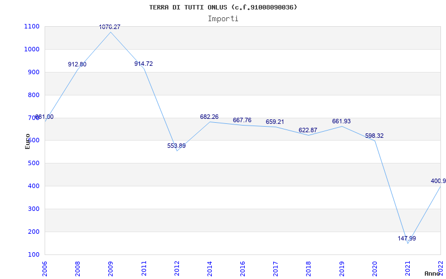Select the data label above the 2022 point
This screenshot has height=279, width=446.
[438, 181]
